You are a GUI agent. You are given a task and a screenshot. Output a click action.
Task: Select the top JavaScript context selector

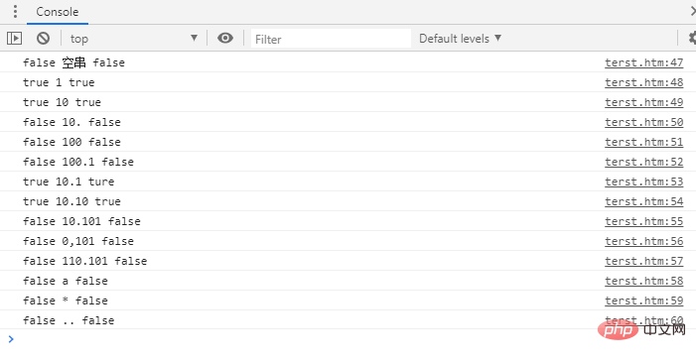pos(134,39)
